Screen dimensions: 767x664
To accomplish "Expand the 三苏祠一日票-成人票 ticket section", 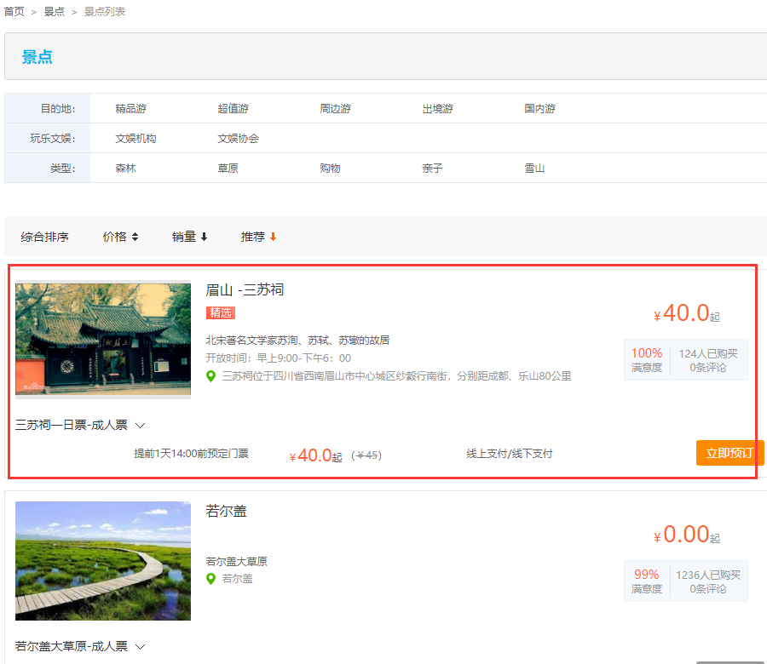I will point(80,425).
